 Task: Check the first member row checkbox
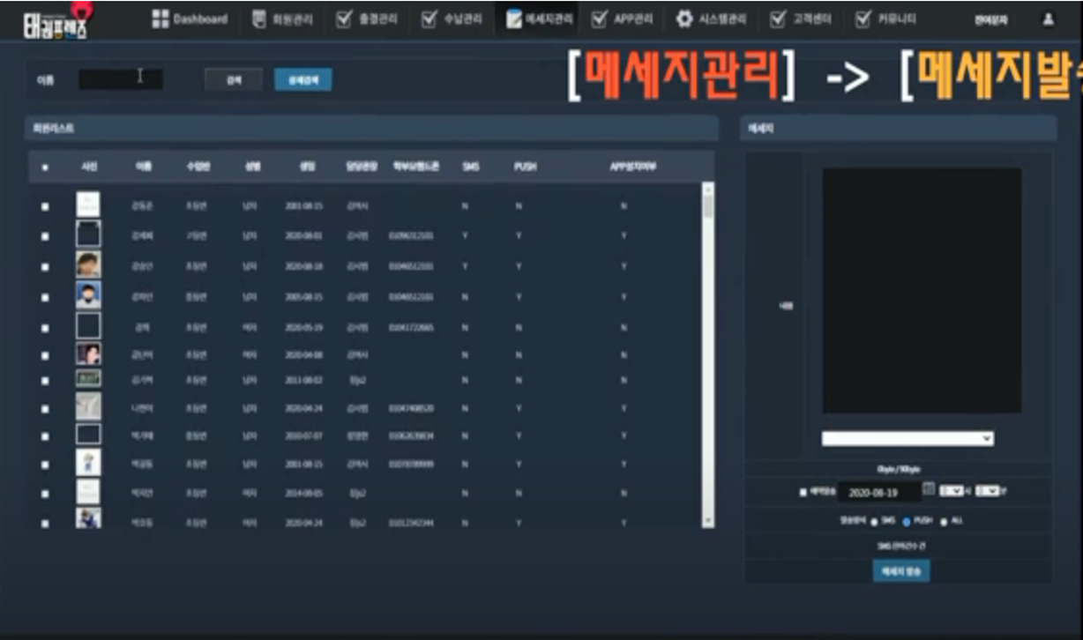pos(45,207)
